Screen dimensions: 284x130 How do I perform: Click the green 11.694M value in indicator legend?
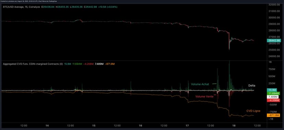(77, 64)
